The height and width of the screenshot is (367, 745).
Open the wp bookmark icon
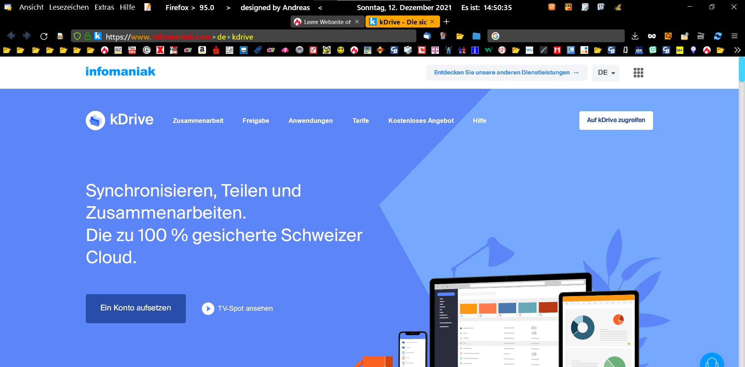(x=530, y=50)
